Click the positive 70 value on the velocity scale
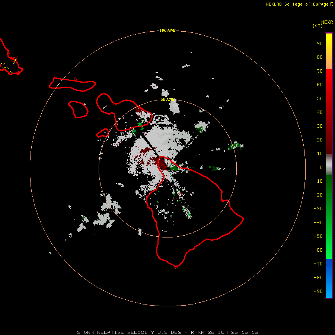 click(x=320, y=71)
